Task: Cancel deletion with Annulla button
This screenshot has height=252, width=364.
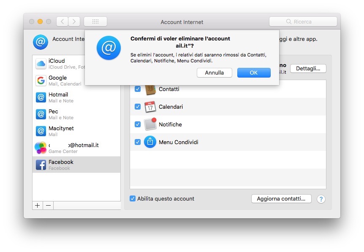Action: pyautogui.click(x=214, y=73)
